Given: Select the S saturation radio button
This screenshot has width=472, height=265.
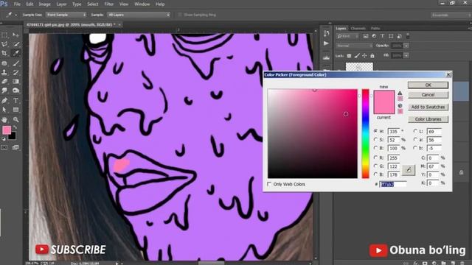Looking at the screenshot, I should pos(375,140).
